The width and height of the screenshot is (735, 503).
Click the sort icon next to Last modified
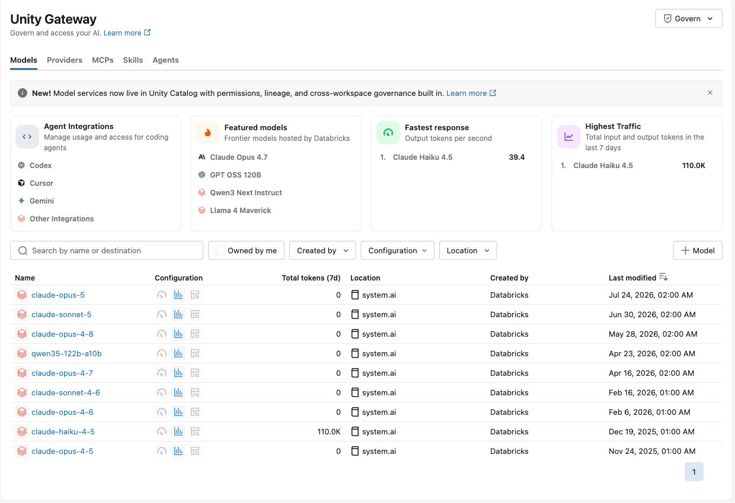(x=663, y=278)
